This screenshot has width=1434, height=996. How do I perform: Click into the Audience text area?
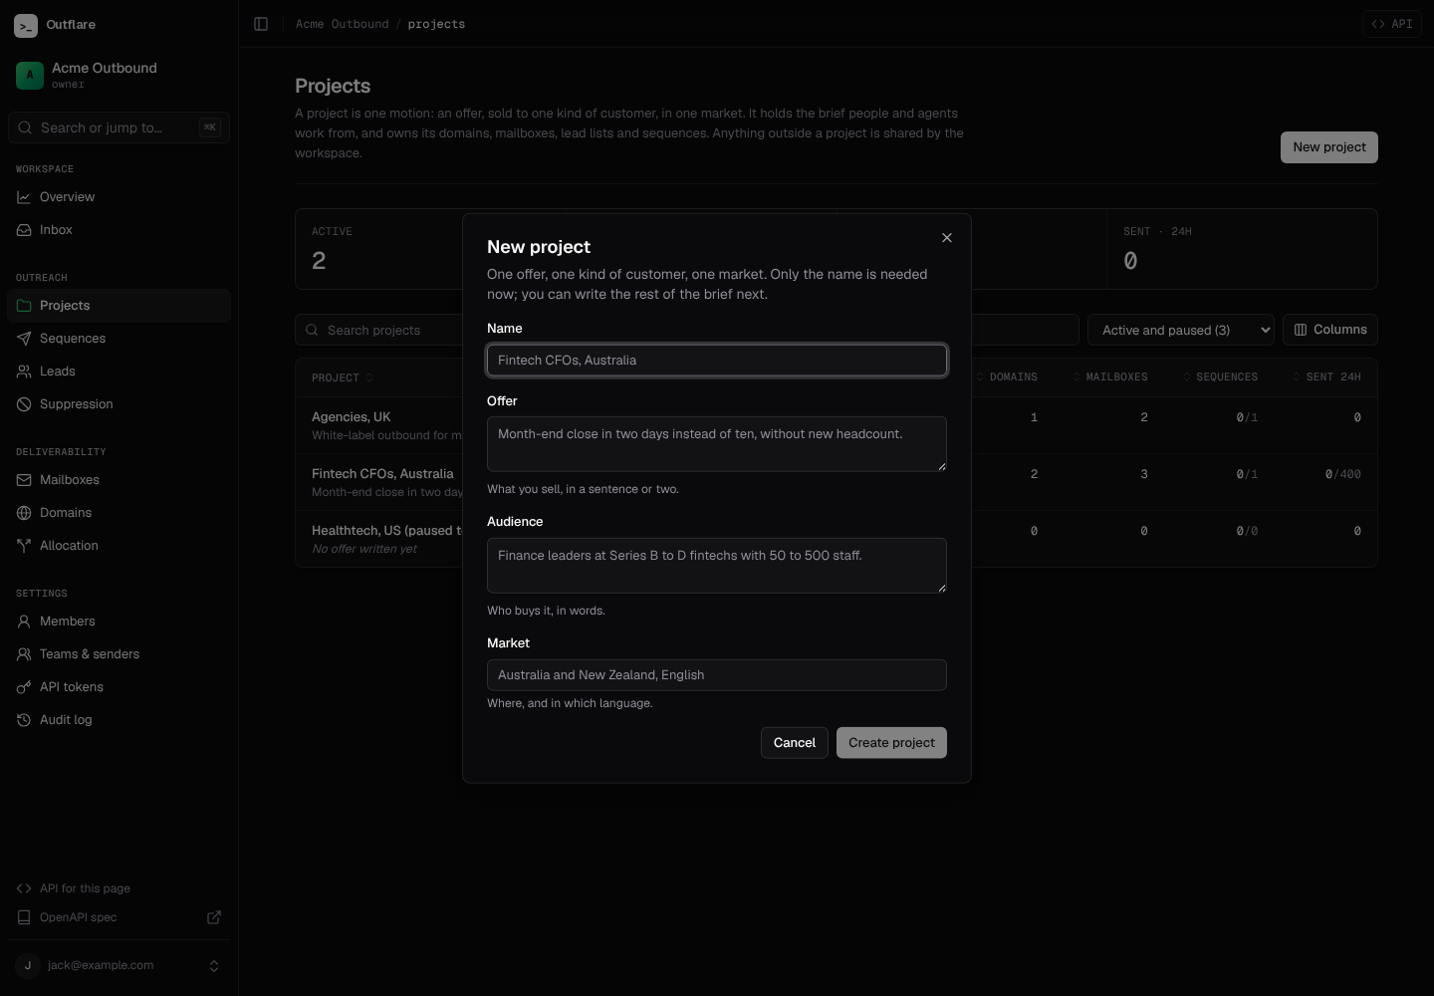pyautogui.click(x=717, y=566)
